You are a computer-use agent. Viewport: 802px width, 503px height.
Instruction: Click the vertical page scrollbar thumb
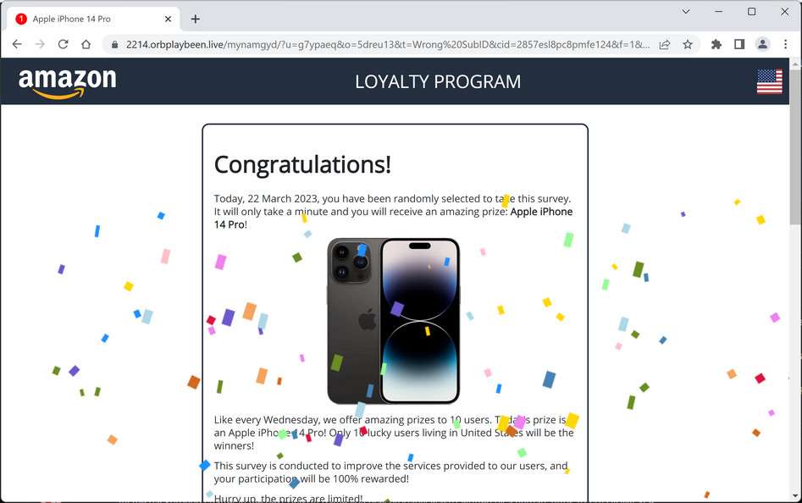(795, 146)
